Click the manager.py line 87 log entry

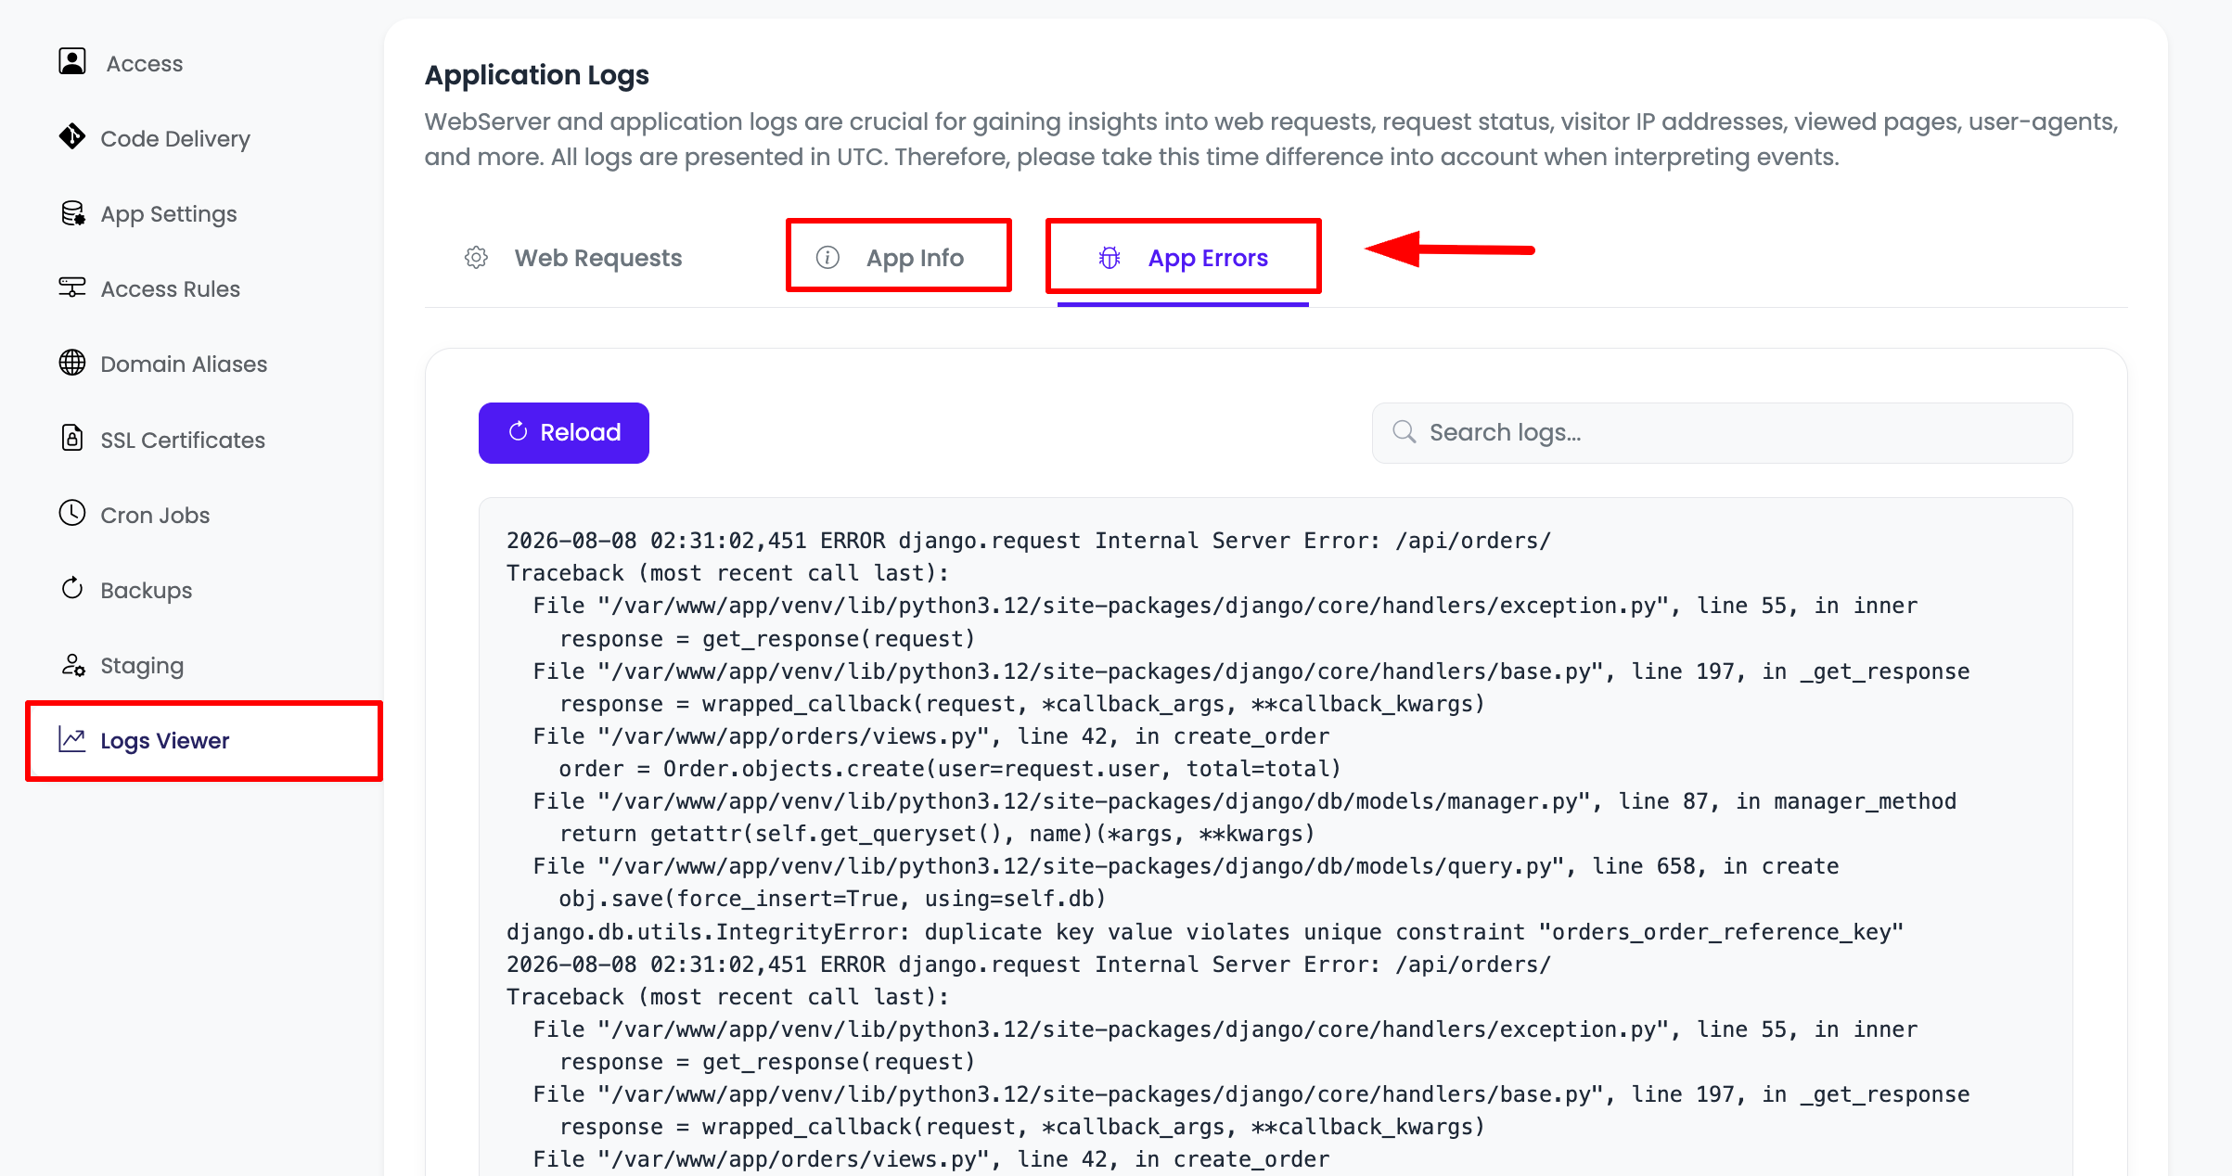[1245, 801]
